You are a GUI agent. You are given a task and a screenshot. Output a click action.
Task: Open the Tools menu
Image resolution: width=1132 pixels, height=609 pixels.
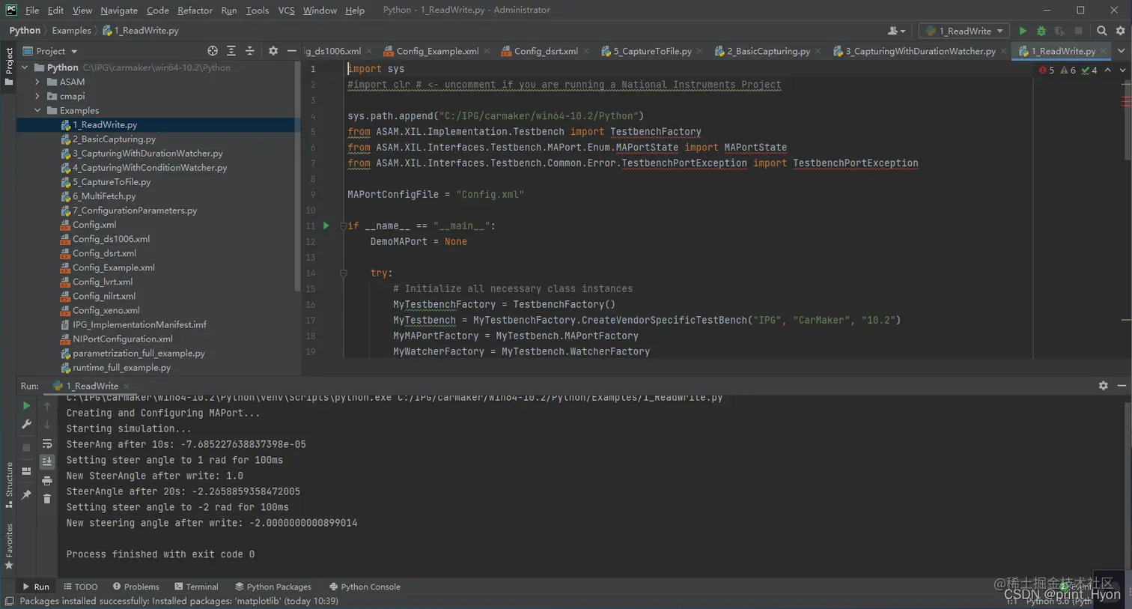pos(258,10)
